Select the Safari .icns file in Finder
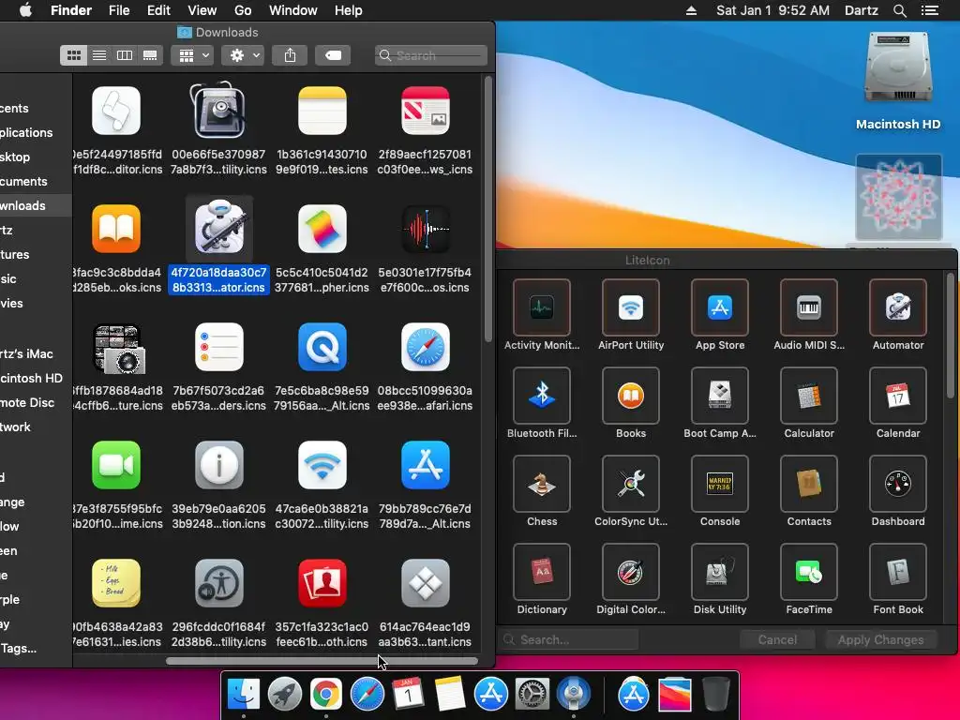 click(x=426, y=347)
